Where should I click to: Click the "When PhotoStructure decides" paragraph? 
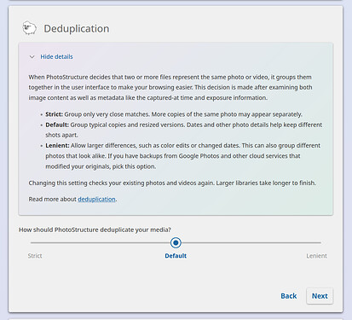170,87
